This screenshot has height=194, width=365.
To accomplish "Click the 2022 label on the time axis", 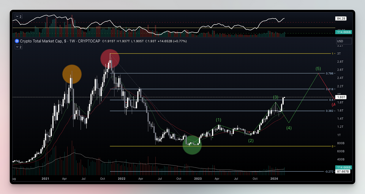I will click(121, 179).
